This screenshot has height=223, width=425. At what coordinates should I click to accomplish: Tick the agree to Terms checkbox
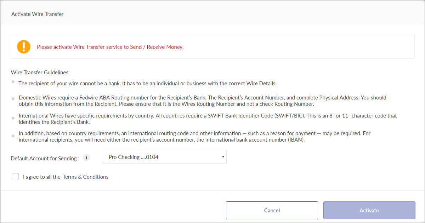(x=15, y=177)
